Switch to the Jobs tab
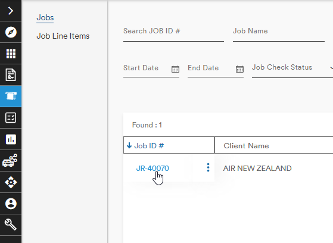This screenshot has height=243, width=333. tap(45, 17)
